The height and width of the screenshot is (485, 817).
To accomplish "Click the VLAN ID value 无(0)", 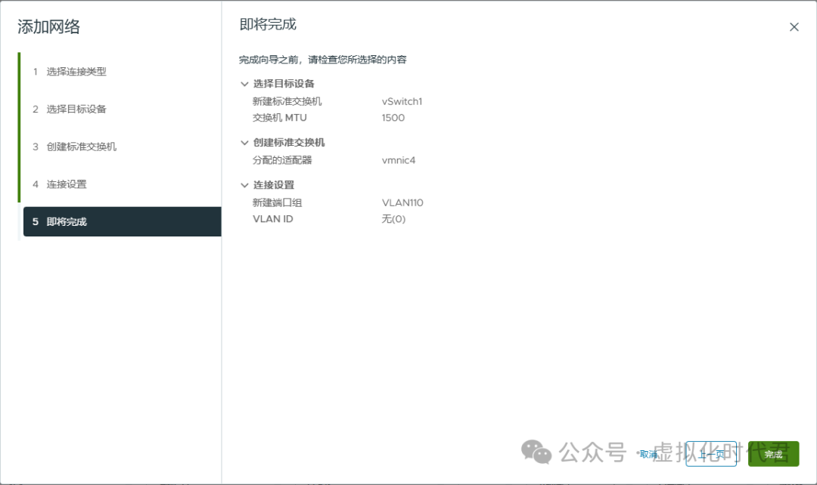I will pyautogui.click(x=396, y=218).
